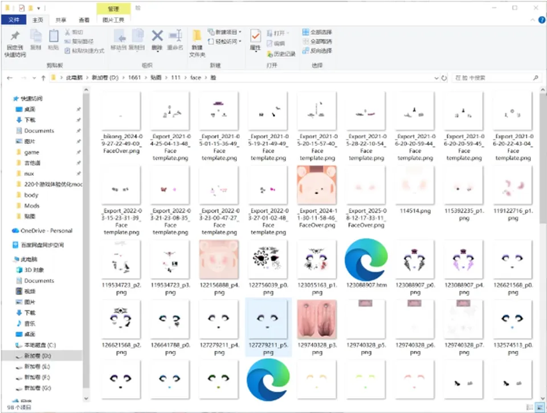Viewport: 547px width, 413px height.
Task: Collapse the ribbon with the chevron
Action: [x=533, y=21]
